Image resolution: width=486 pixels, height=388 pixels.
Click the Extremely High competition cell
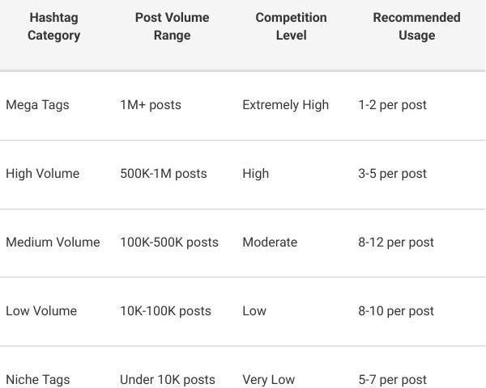tap(285, 105)
